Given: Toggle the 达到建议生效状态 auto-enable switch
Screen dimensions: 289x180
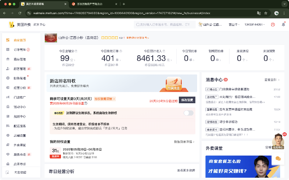Looking at the screenshot, I should point(188,113).
